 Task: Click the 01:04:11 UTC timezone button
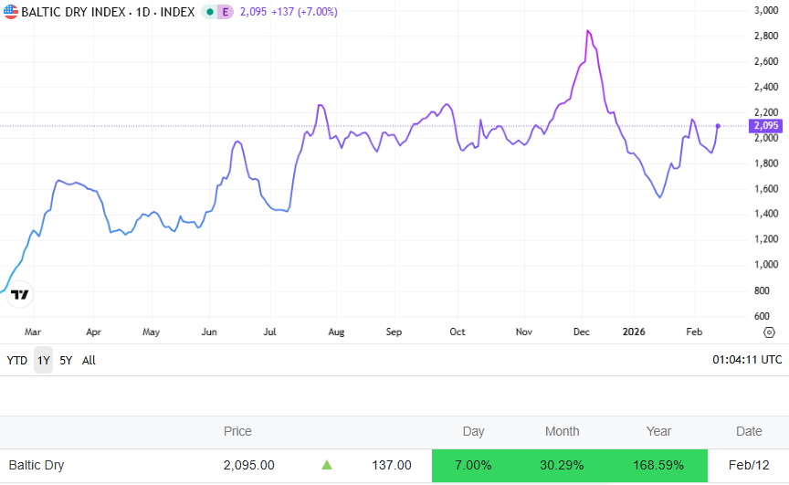coord(747,360)
